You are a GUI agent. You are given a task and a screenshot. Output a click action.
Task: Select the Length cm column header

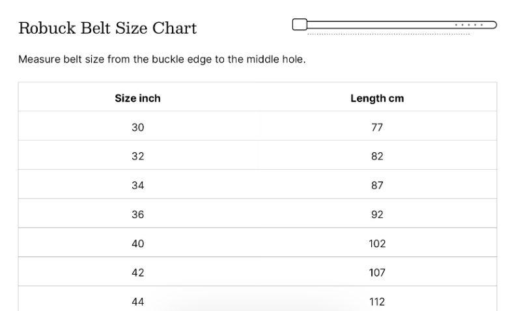[377, 98]
